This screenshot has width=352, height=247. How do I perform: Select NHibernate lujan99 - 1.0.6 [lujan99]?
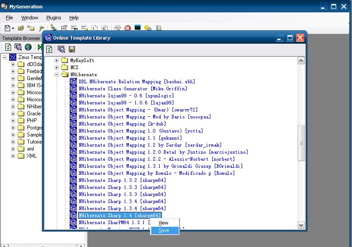click(x=126, y=103)
